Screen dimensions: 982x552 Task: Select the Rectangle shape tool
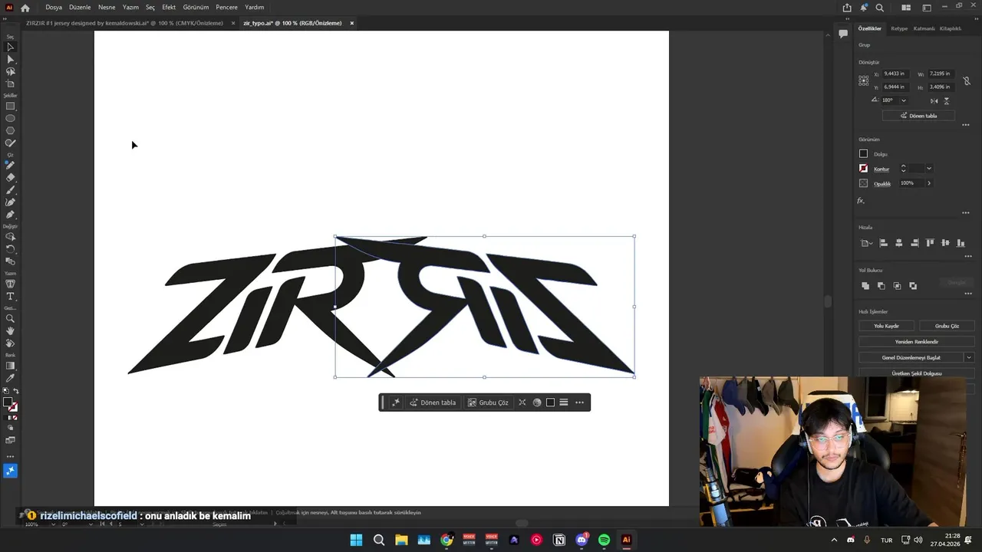(10, 107)
